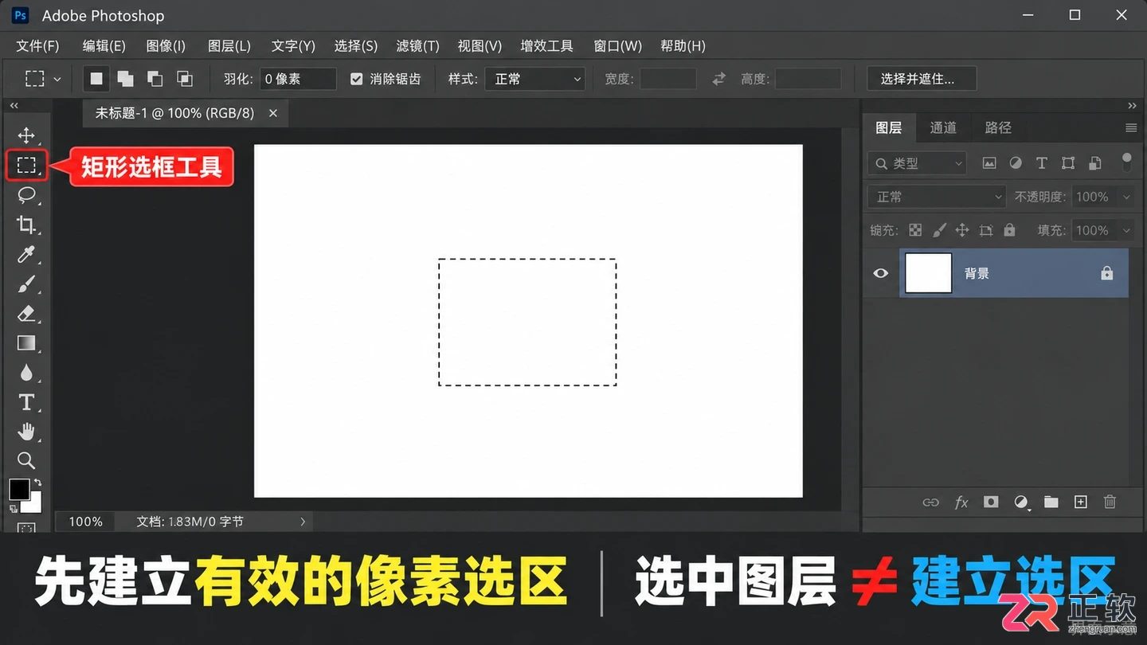1147x645 pixels.
Task: Select the Hand tool
Action: pos(26,432)
